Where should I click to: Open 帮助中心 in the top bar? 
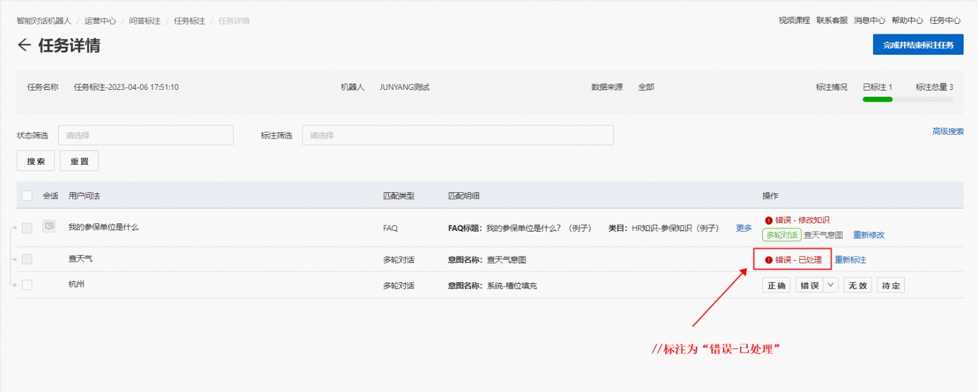point(907,21)
